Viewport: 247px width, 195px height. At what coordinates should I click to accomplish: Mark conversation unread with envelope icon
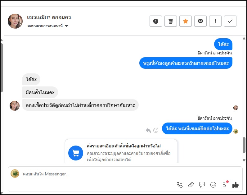click(200, 21)
